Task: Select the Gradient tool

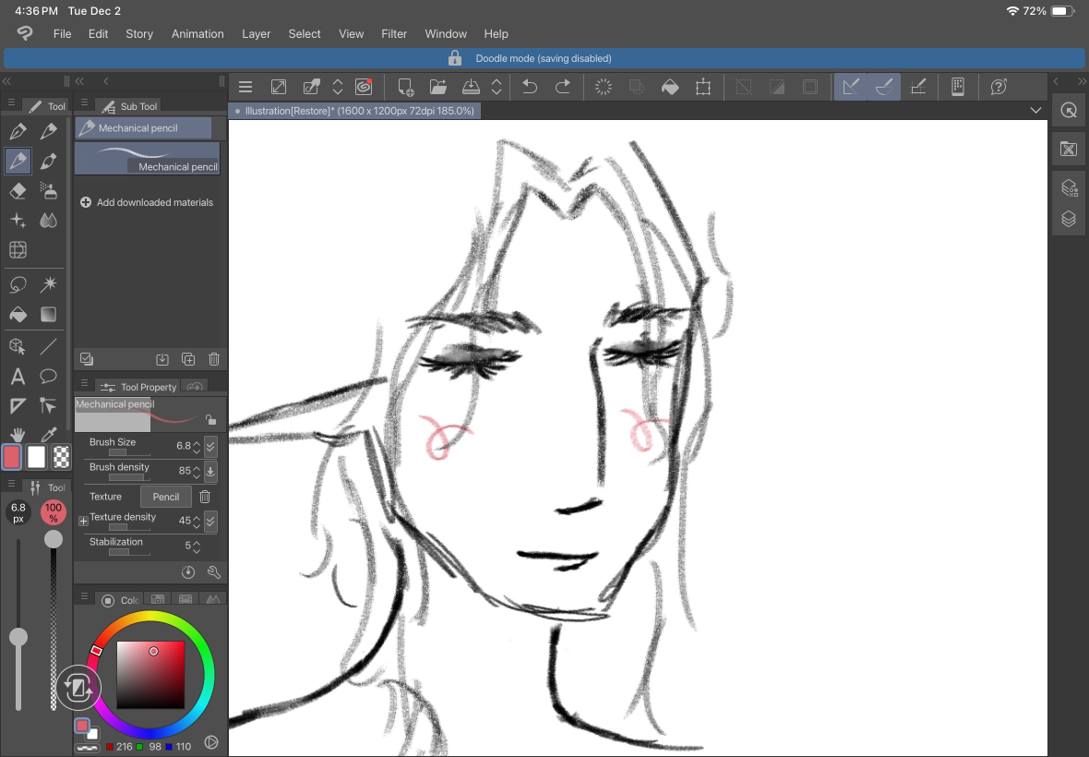Action: [49, 315]
